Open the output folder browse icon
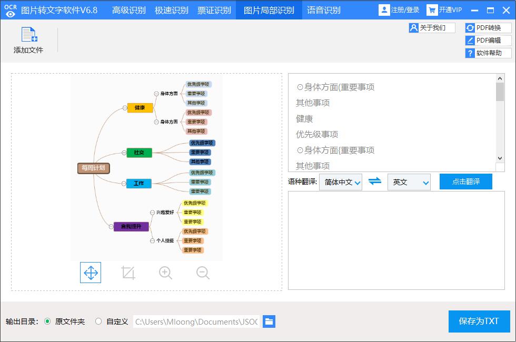Screen dimensions: 516x342 [x=269, y=321]
